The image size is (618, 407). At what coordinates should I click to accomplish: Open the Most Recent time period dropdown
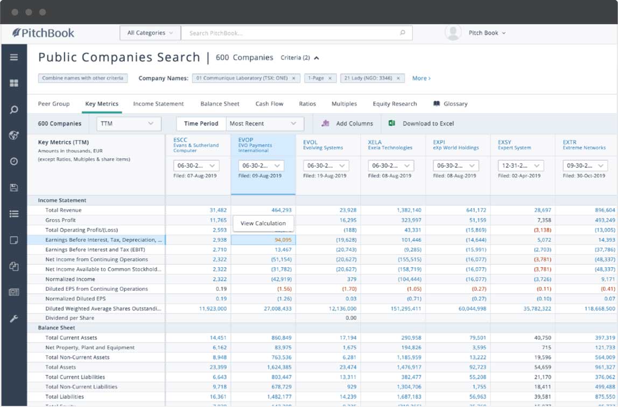click(264, 123)
